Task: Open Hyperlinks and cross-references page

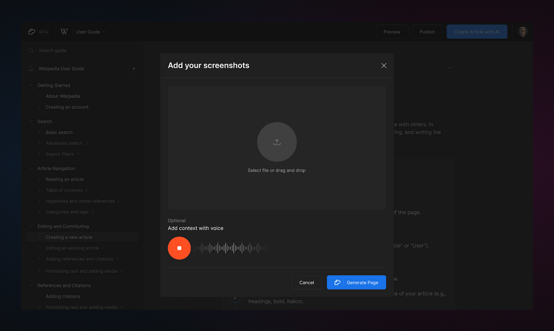Action: [x=80, y=201]
